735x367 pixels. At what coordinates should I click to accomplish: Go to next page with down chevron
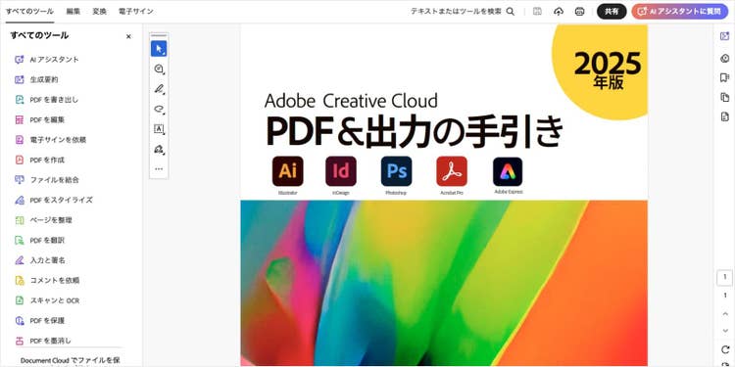[725, 331]
